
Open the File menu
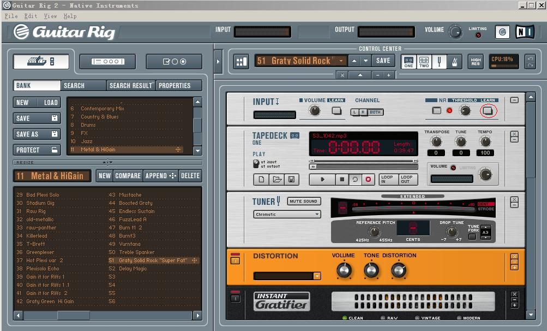11,16
